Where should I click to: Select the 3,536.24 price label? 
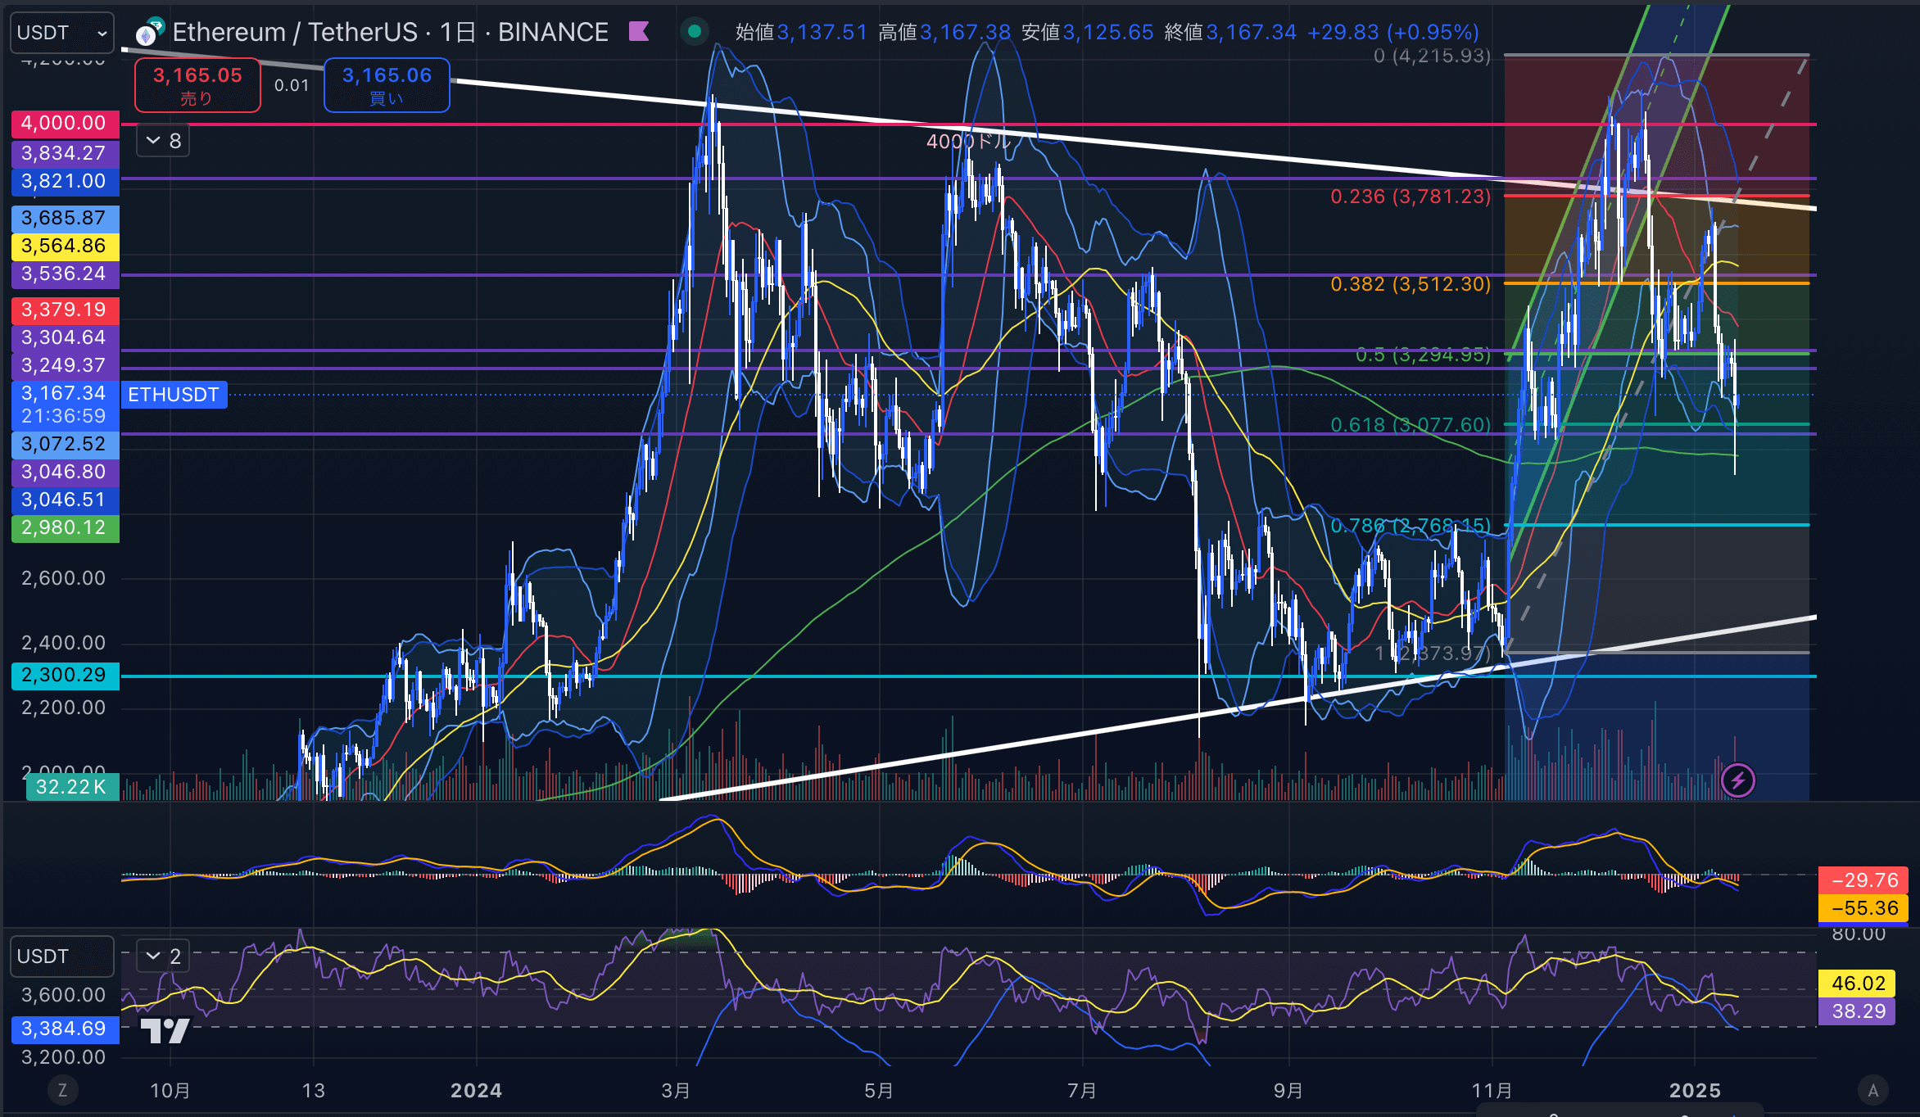pyautogui.click(x=66, y=274)
